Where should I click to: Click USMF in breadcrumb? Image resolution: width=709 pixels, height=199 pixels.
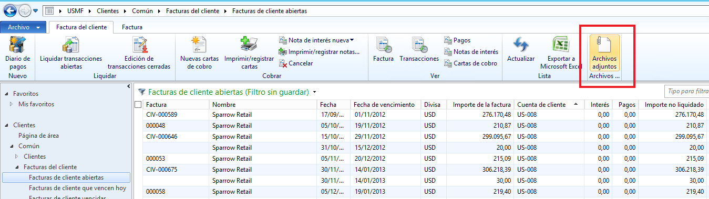[76, 10]
